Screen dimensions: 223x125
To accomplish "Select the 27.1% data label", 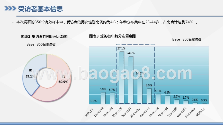I will (121, 48).
